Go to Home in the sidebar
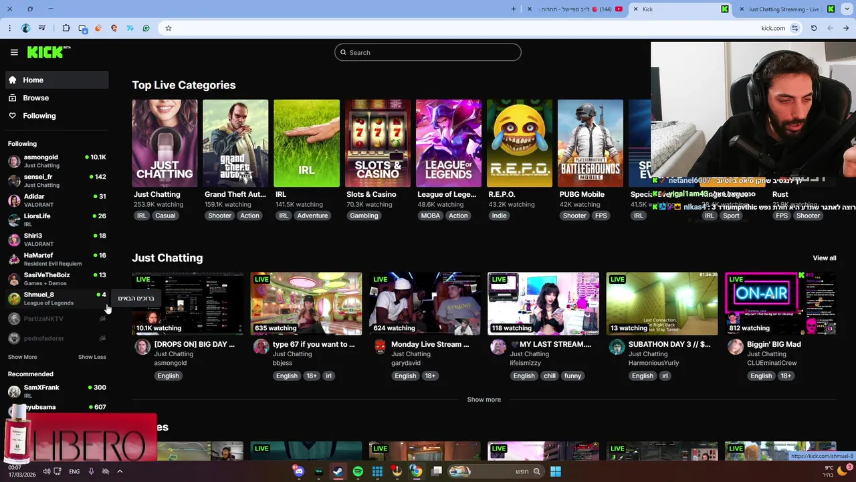The width and height of the screenshot is (856, 482). tap(57, 80)
